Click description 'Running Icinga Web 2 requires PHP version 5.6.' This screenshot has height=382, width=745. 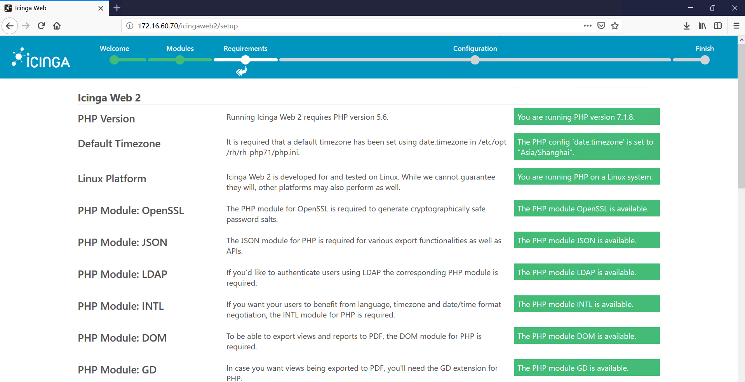pyautogui.click(x=307, y=117)
